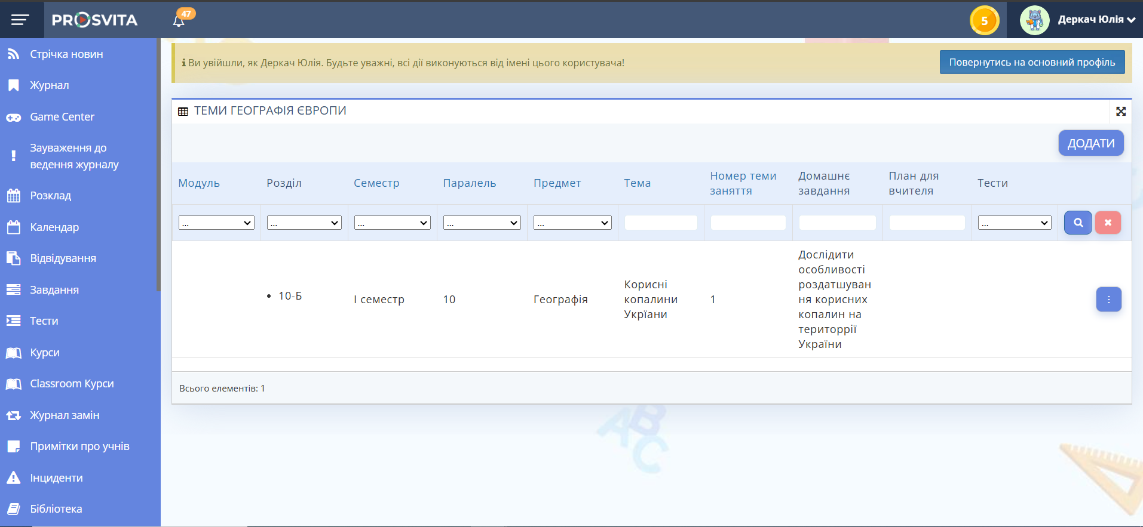The height and width of the screenshot is (527, 1143).
Task: Click Повернутись на основний профіль button
Action: click(1031, 63)
